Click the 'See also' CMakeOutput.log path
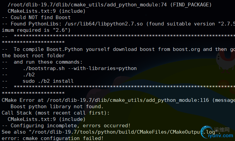 coord(111,132)
